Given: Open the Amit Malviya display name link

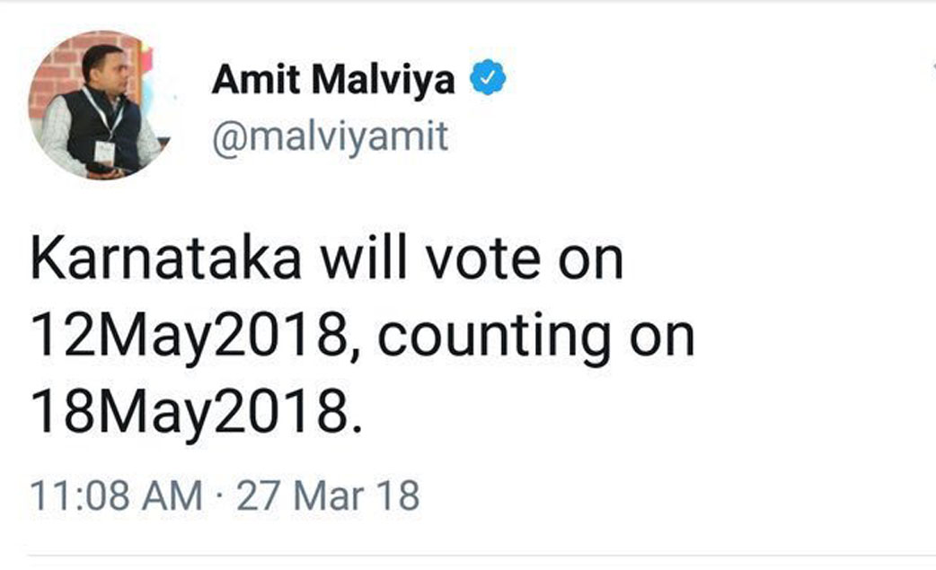Looking at the screenshot, I should pos(333,81).
